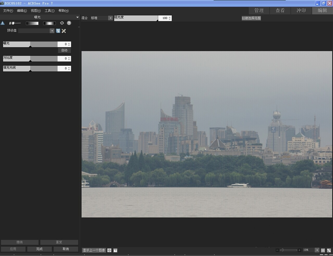The width and height of the screenshot is (333, 256).
Task: Choose the radial gradient tool icon
Action: (x=49, y=23)
